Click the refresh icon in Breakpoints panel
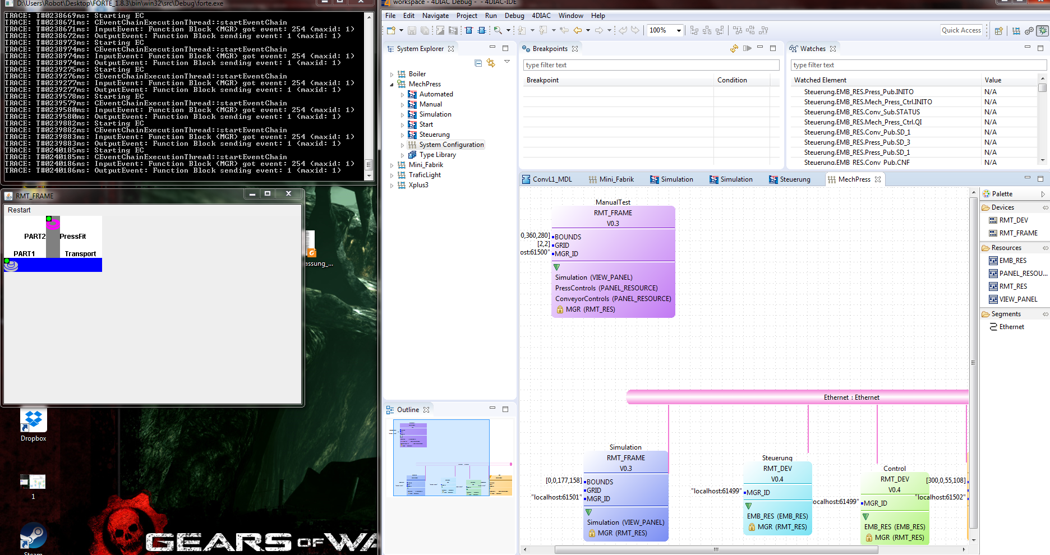The image size is (1050, 555). (734, 49)
